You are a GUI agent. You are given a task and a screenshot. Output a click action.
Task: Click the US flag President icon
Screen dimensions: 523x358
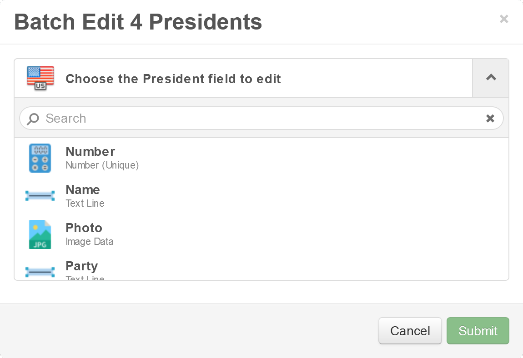coord(40,78)
